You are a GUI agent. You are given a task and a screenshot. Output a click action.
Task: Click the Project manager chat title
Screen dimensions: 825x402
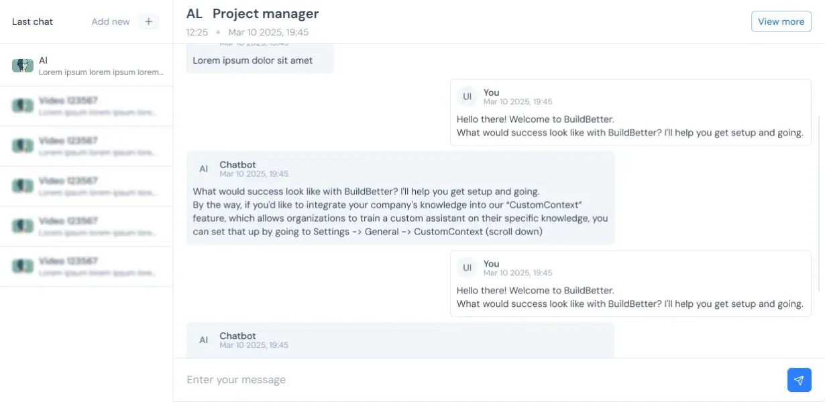point(266,14)
